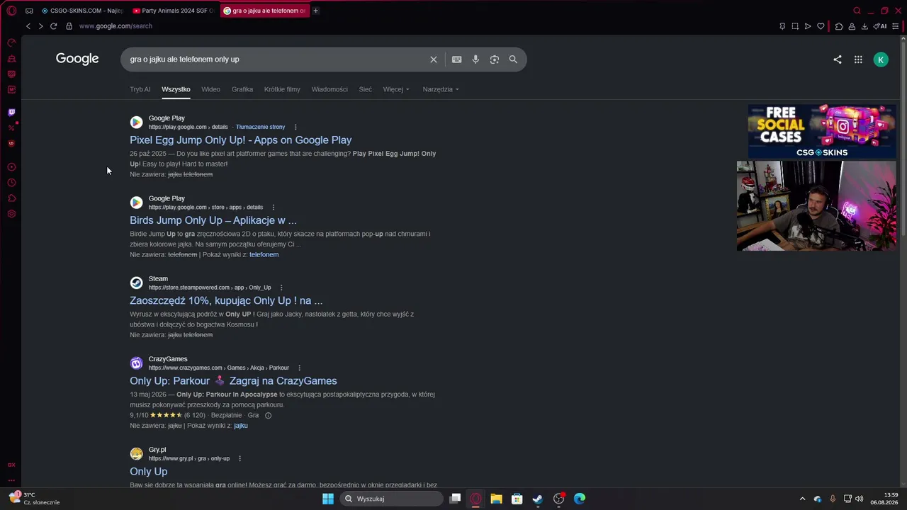The height and width of the screenshot is (510, 907).
Task: Open Google account K avatar
Action: (x=881, y=59)
